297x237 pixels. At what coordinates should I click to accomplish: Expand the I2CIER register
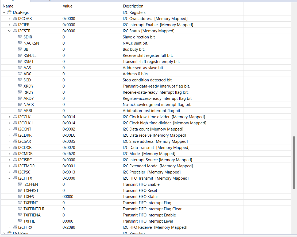9,25
